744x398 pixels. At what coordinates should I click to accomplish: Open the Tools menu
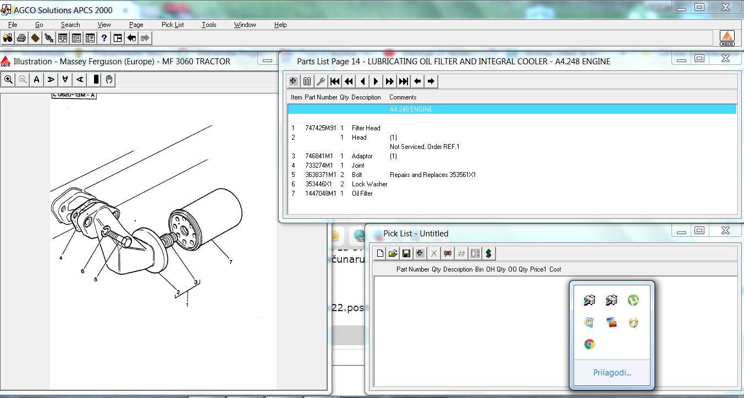click(x=209, y=25)
